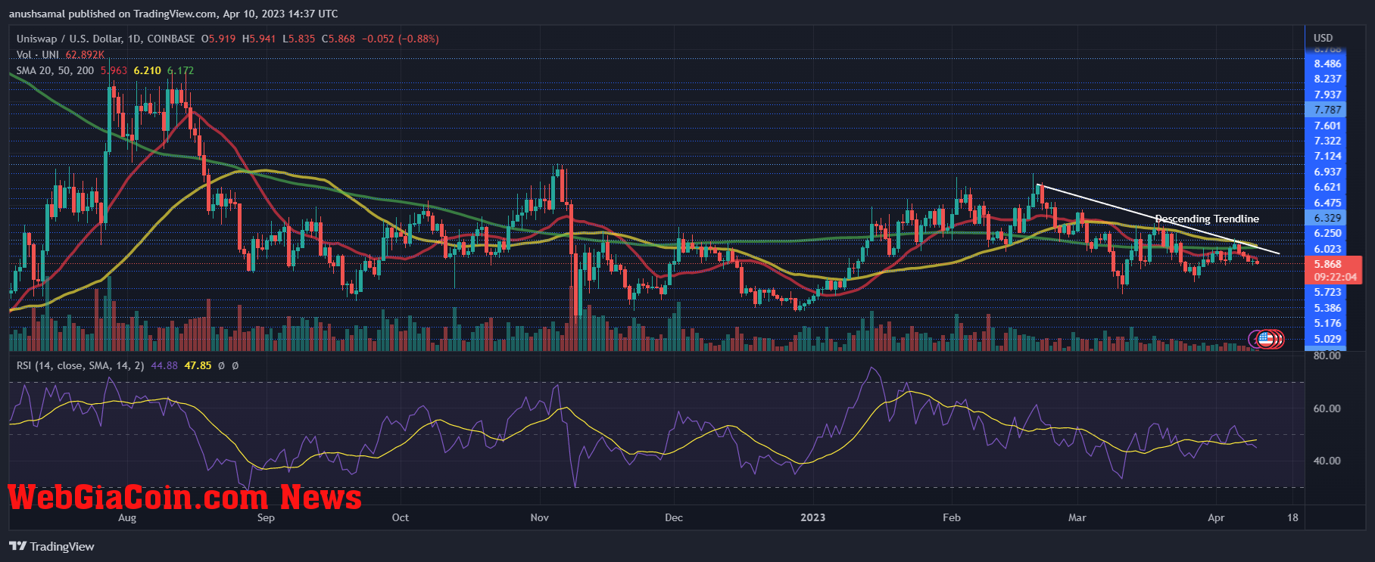Open the Uniswap / U.S. Dollar symbol title
The image size is (1375, 562).
105,39
